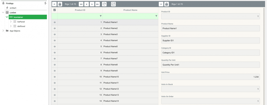Select the Product Name5 cell
The height and width of the screenshot is (105, 267).
pyautogui.click(x=130, y=47)
